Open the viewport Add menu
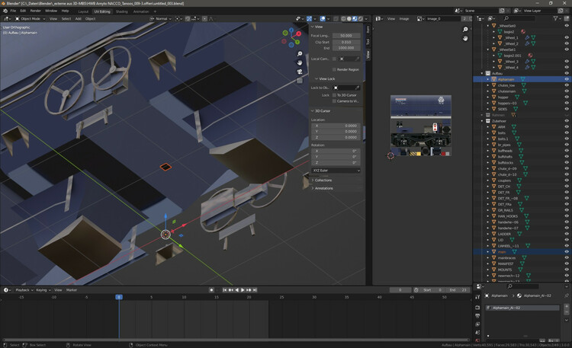572x348 pixels. [x=78, y=18]
